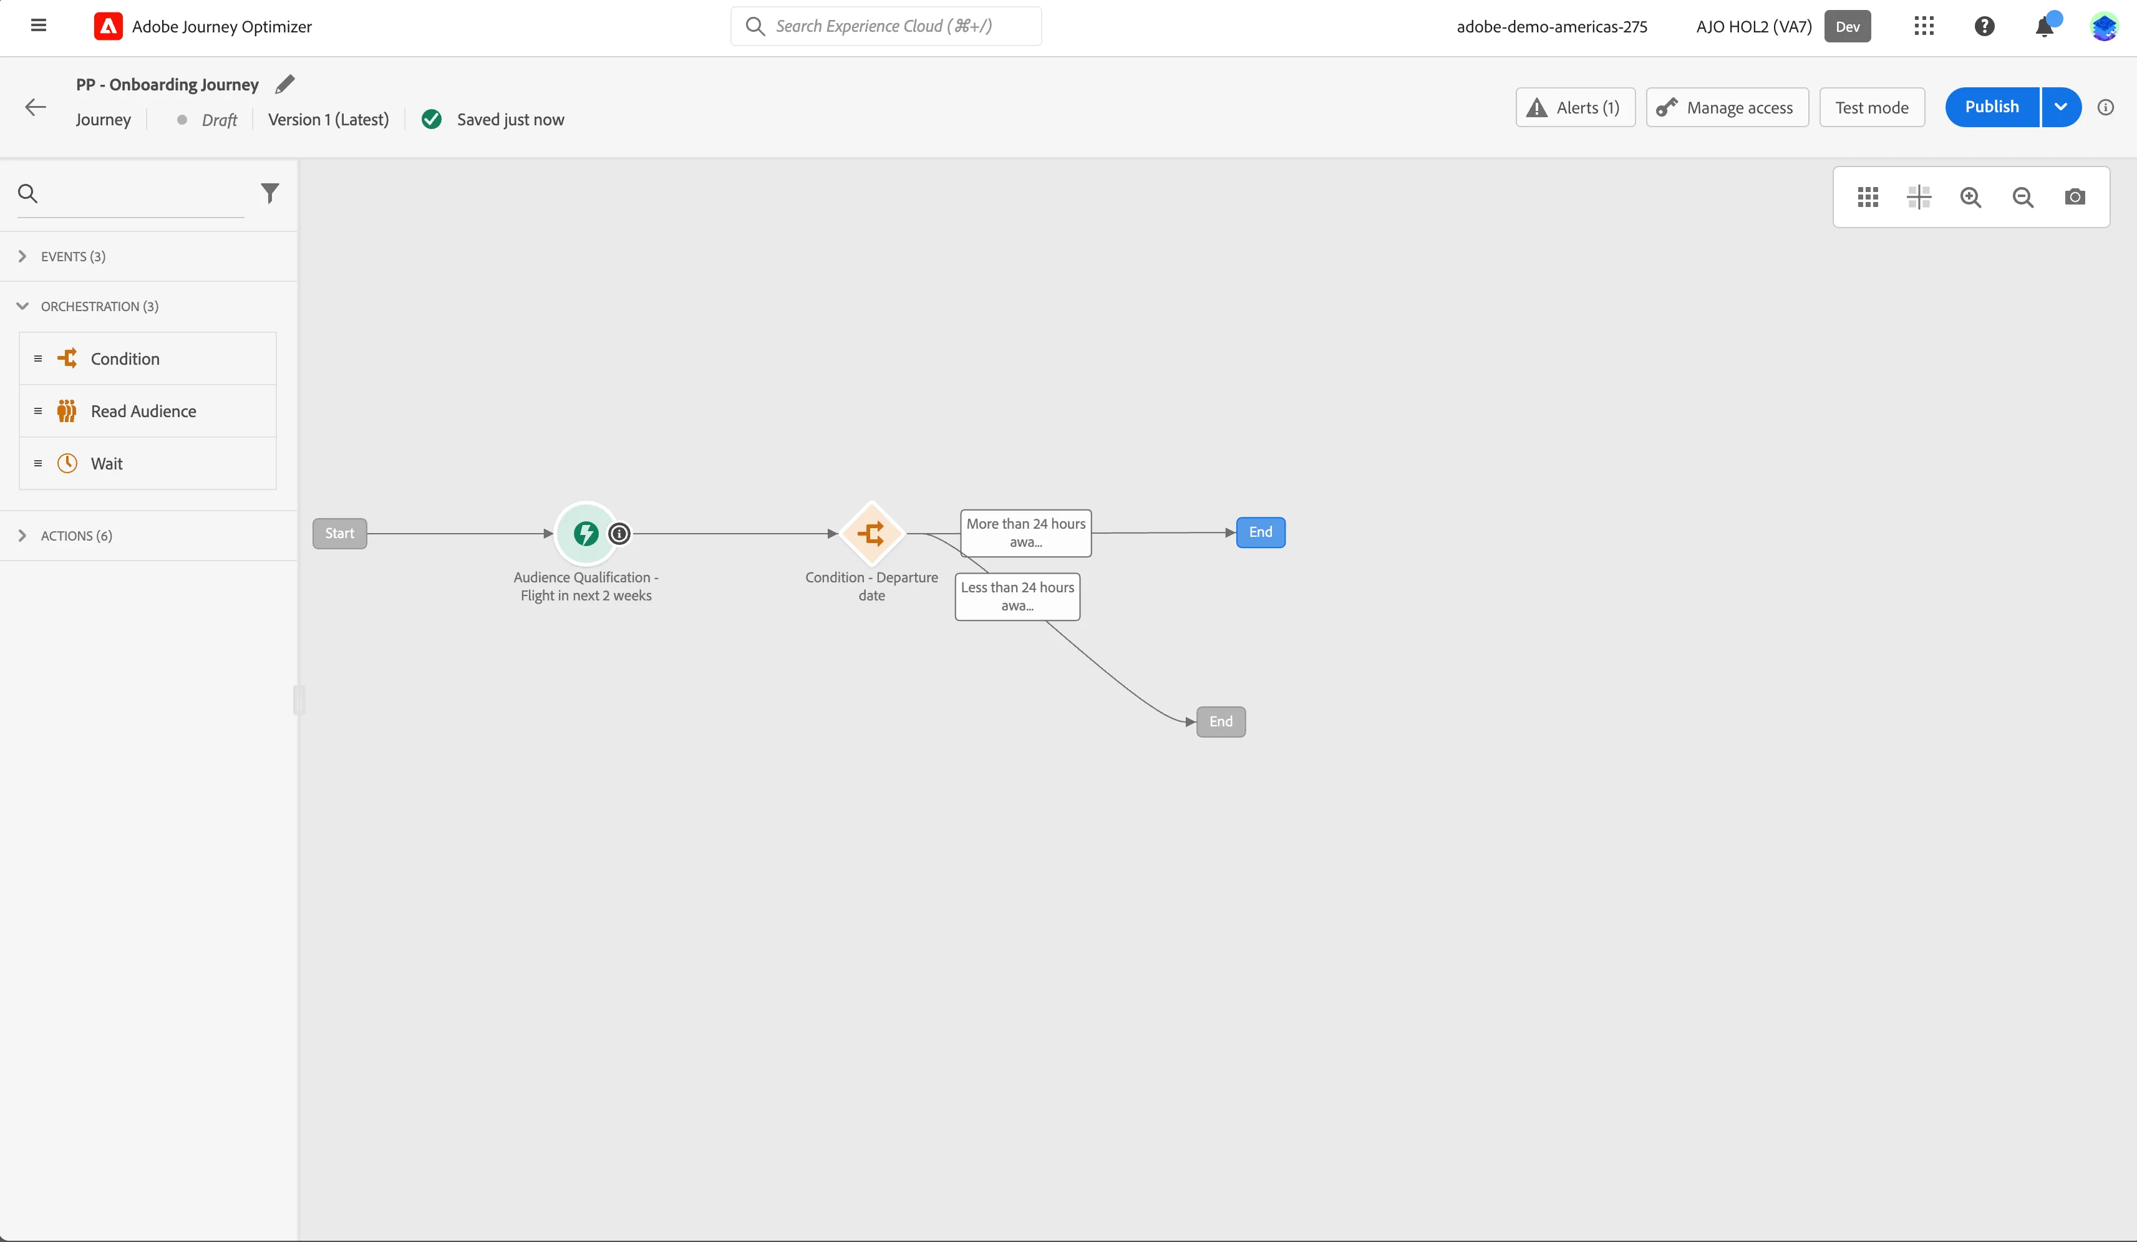Open the notifications bell
The height and width of the screenshot is (1242, 2137).
tap(2045, 26)
